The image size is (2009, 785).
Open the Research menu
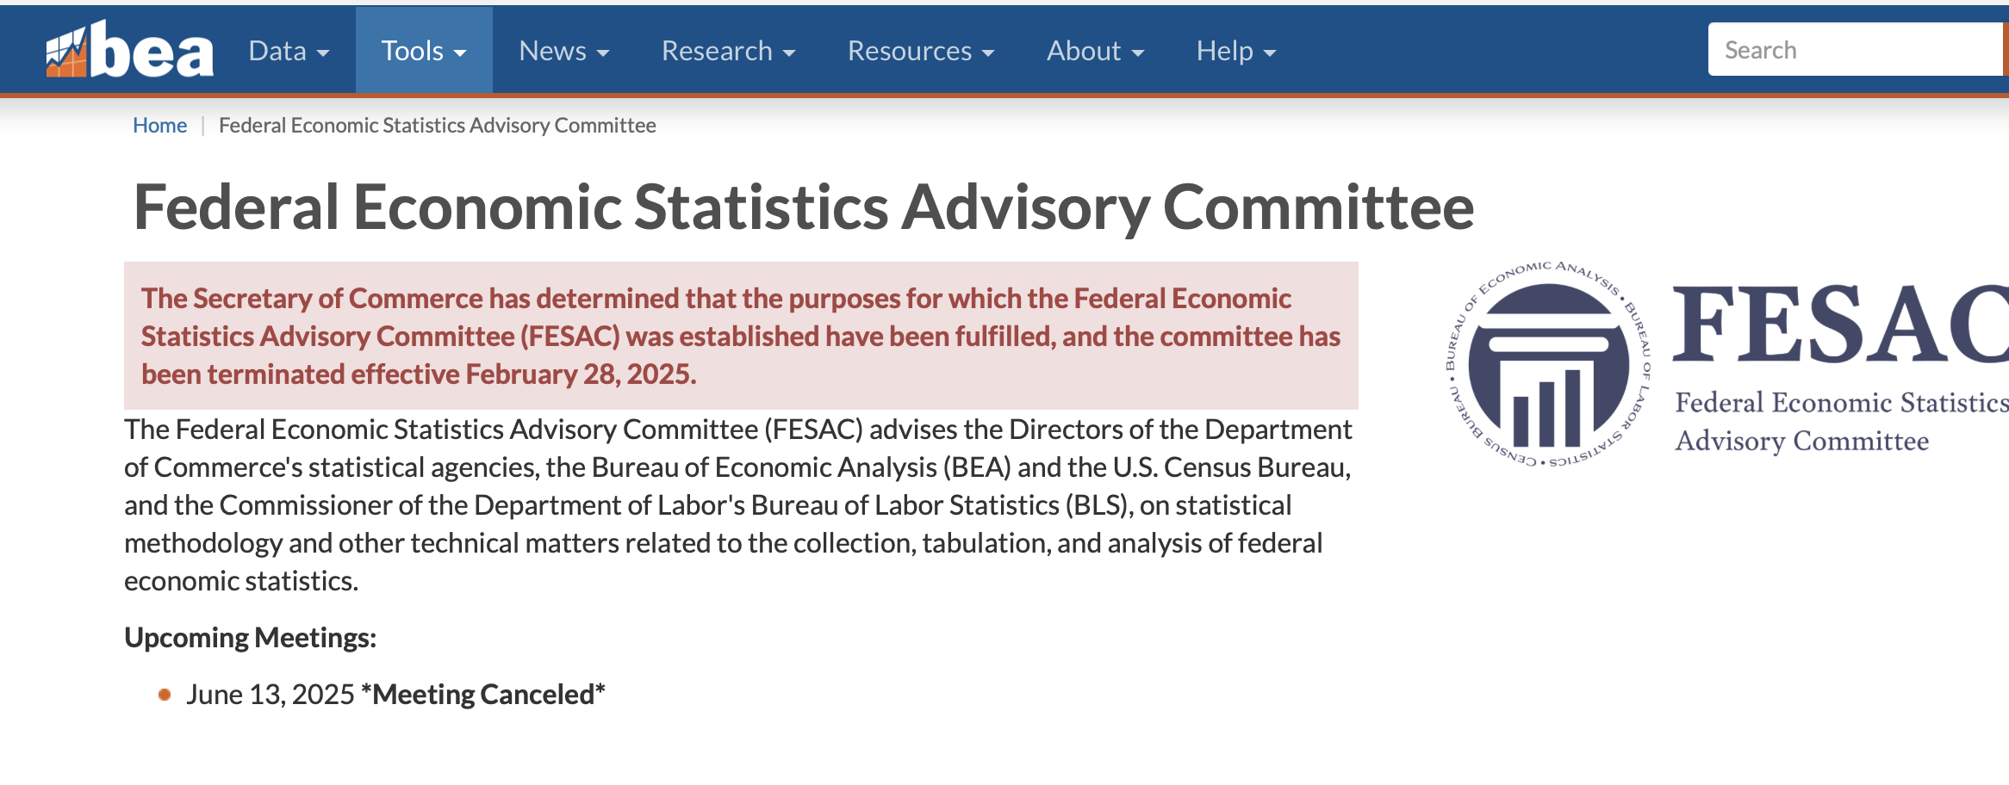(x=728, y=51)
